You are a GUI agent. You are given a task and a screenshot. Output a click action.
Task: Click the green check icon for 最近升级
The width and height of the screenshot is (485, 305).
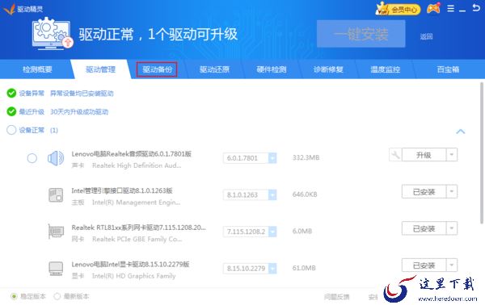tap(11, 111)
